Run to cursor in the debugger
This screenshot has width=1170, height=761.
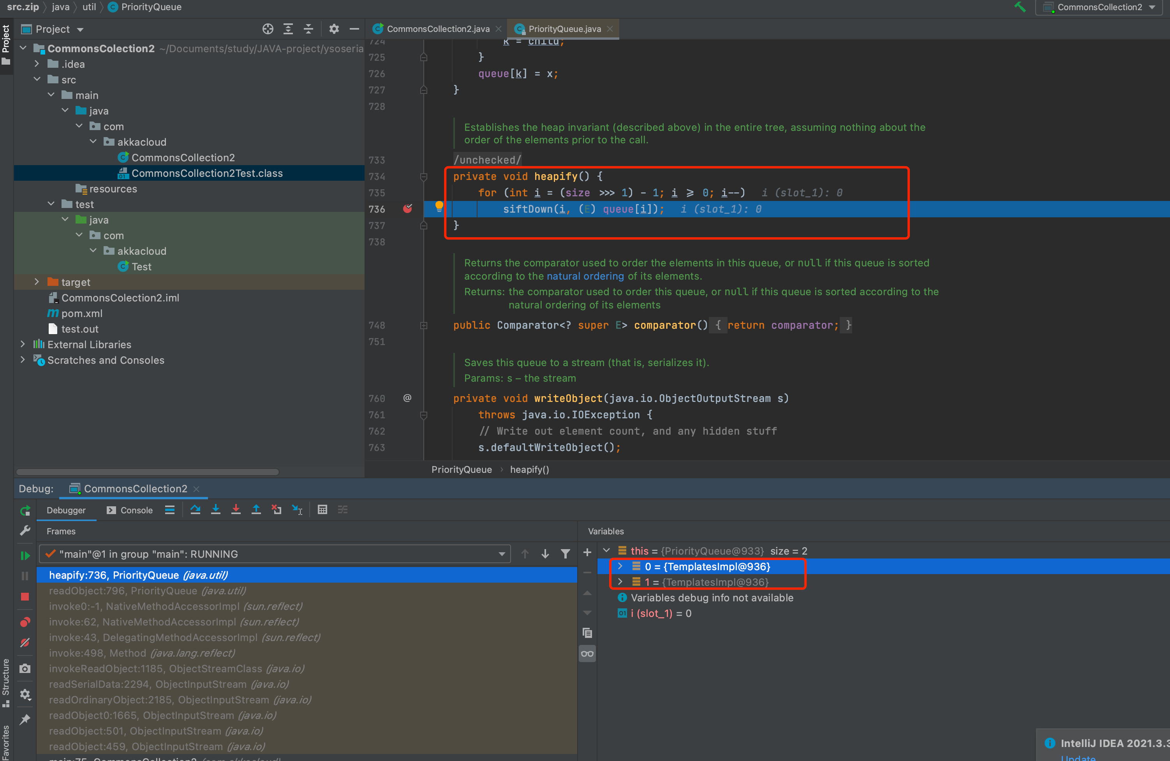click(297, 510)
